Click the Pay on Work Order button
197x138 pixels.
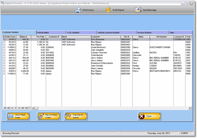point(49,116)
